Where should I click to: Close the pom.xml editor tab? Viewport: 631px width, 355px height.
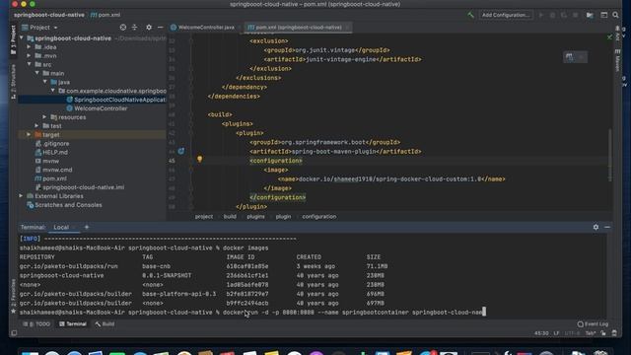(347, 28)
